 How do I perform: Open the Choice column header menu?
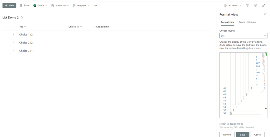pyautogui.click(x=75, y=27)
